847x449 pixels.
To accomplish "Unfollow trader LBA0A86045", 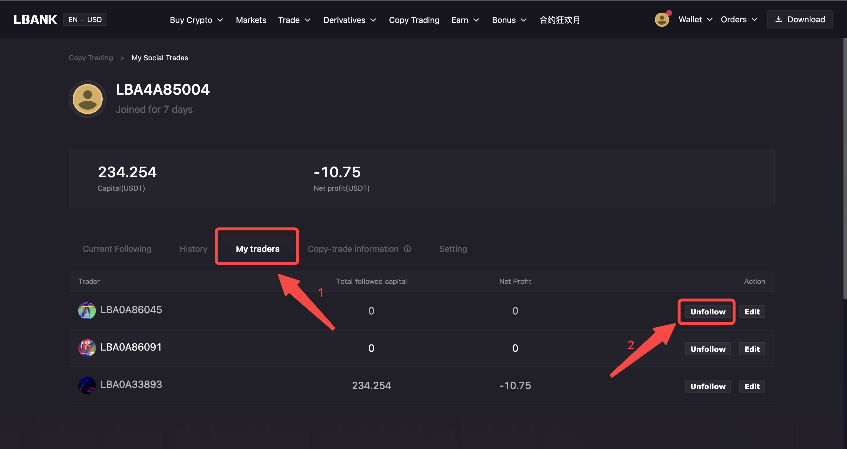I will coord(708,312).
